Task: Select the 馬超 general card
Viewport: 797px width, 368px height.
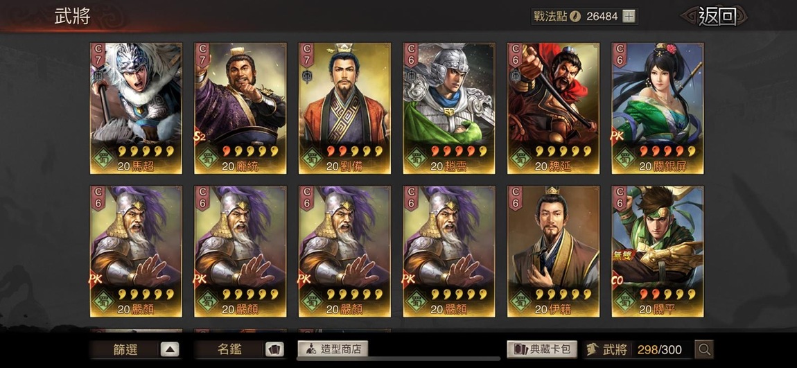Action: point(136,108)
